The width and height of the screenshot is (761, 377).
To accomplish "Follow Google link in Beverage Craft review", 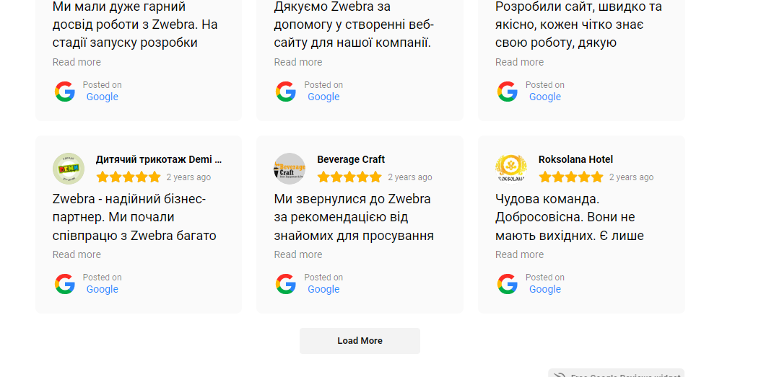I will 323,290.
